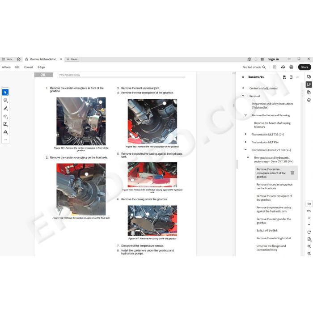313x313 pixels.
Task: Collapse Transmission Dana CVT 318 (V+) bookmark
Action: [245, 150]
